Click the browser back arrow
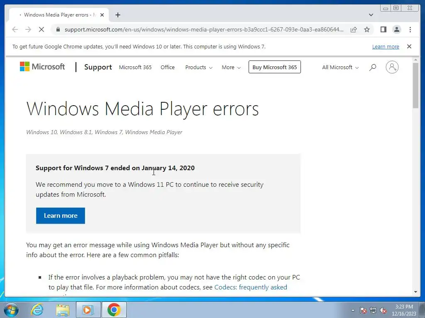425x318 pixels. tap(15, 29)
